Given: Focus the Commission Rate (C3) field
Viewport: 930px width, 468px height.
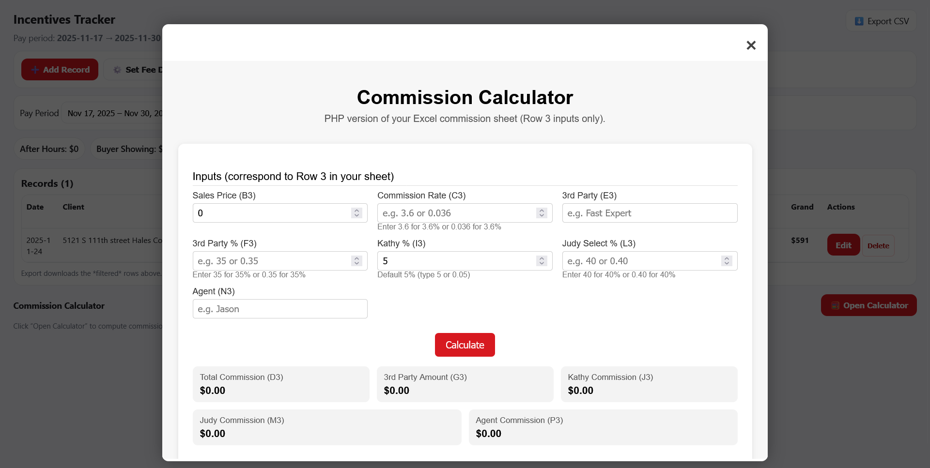Looking at the screenshot, I should (465, 213).
